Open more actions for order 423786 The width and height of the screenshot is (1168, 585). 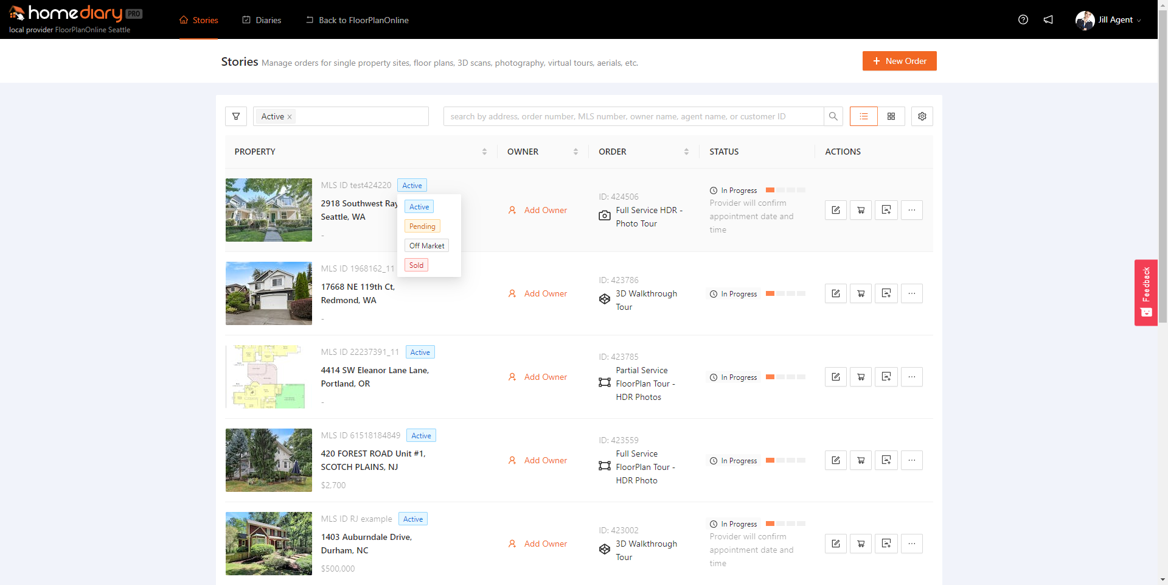pyautogui.click(x=912, y=293)
